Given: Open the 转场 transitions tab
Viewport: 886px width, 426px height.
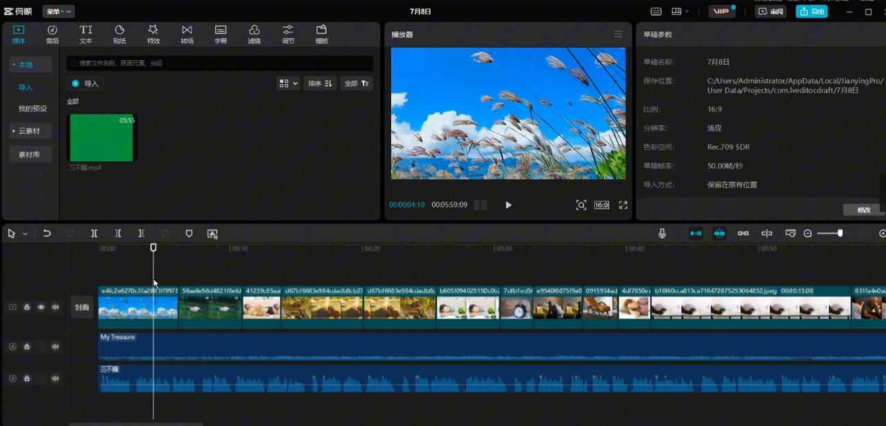Looking at the screenshot, I should click(x=187, y=34).
